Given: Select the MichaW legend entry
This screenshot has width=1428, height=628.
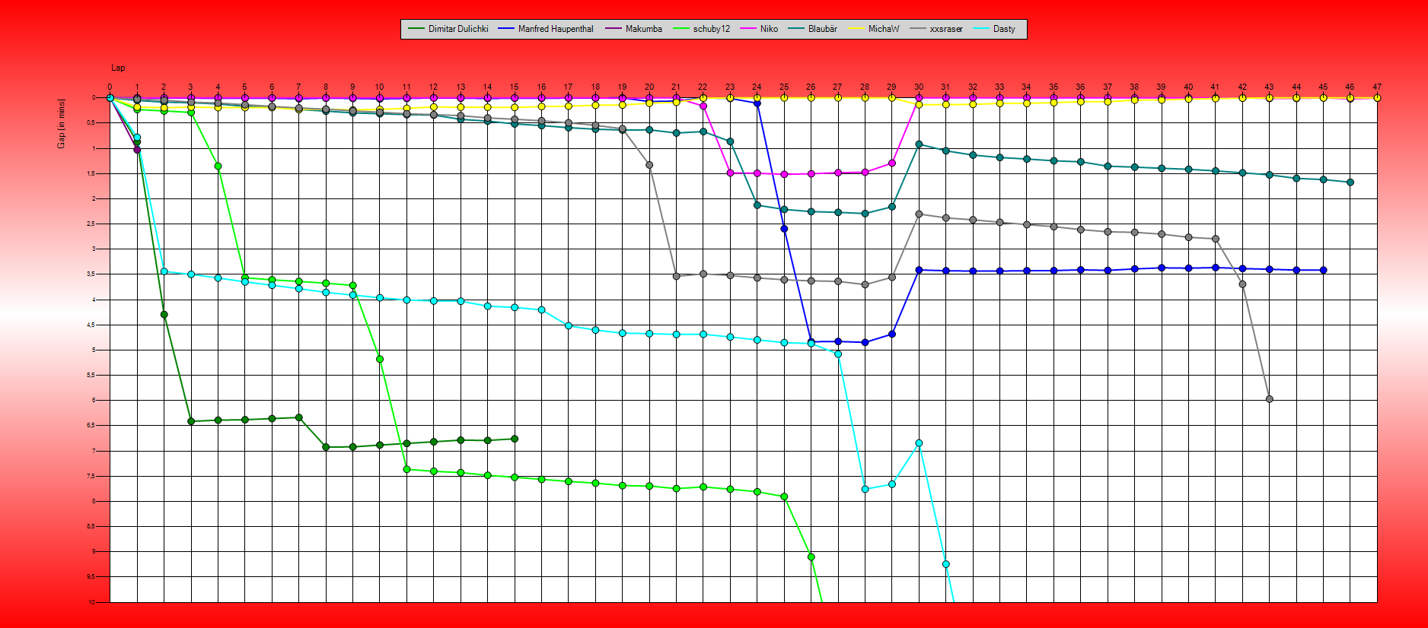Looking at the screenshot, I should (873, 29).
